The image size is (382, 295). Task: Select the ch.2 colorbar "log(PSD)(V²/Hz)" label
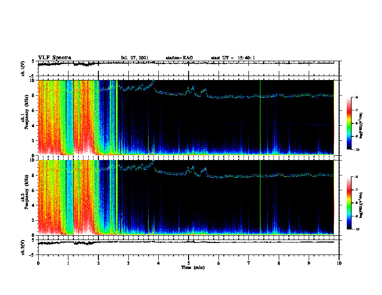pos(361,205)
